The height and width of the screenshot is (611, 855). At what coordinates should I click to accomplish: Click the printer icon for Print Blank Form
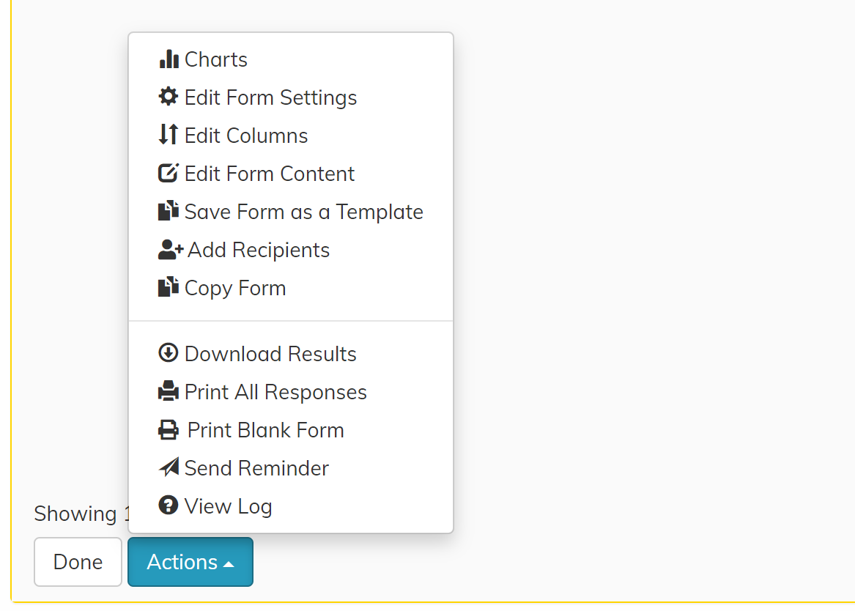[x=169, y=429]
